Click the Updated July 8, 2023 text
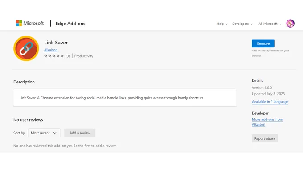Image resolution: width=303 pixels, height=170 pixels. tap(268, 94)
